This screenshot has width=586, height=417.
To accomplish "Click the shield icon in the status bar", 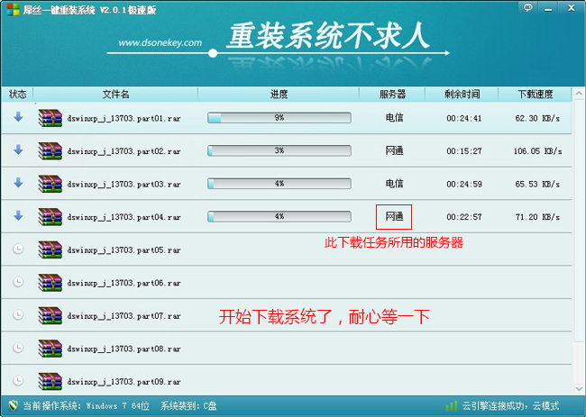I will click(12, 406).
